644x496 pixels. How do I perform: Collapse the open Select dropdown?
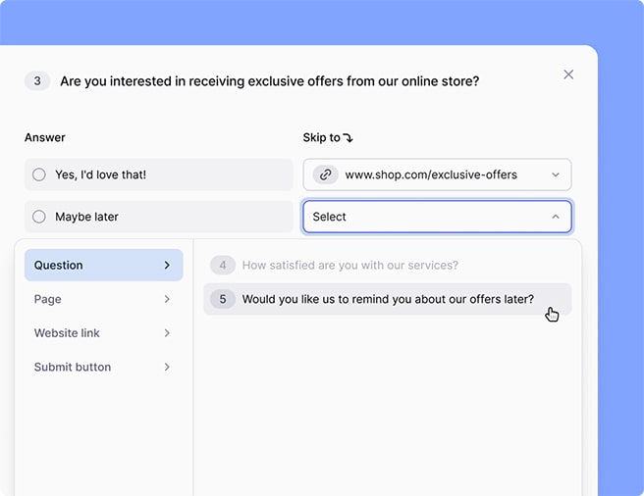[x=555, y=217]
